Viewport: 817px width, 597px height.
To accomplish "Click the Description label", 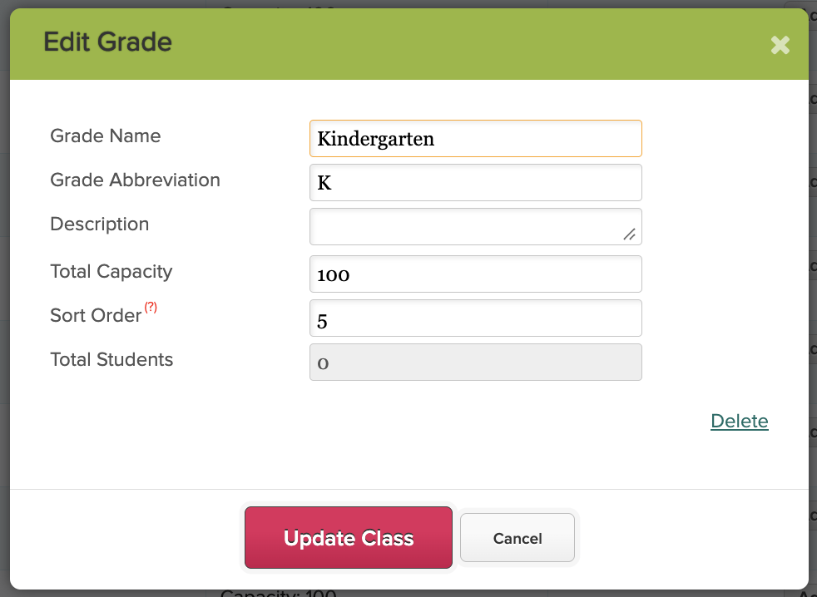I will pyautogui.click(x=100, y=224).
